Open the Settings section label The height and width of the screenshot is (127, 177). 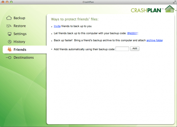[x=20, y=34]
